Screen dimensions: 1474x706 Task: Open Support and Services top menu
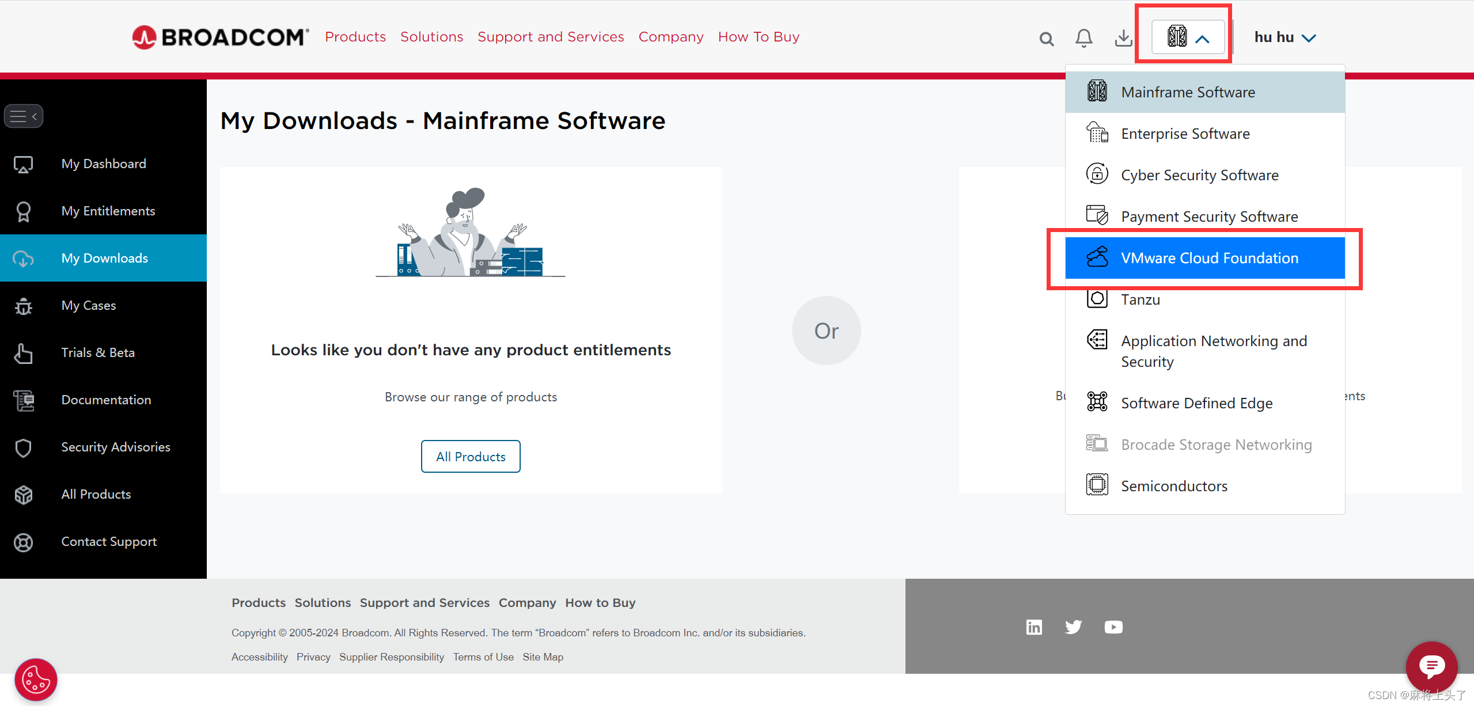click(x=550, y=37)
